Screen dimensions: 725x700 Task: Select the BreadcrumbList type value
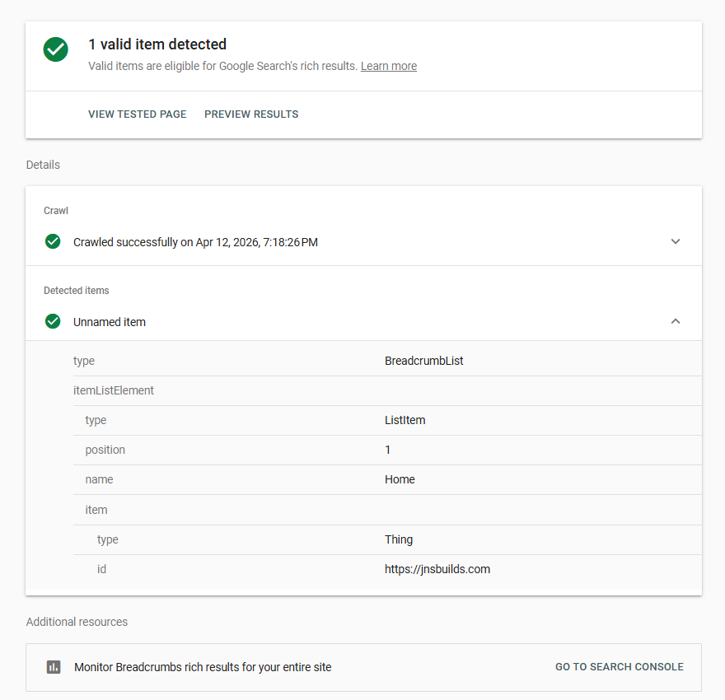[424, 360]
